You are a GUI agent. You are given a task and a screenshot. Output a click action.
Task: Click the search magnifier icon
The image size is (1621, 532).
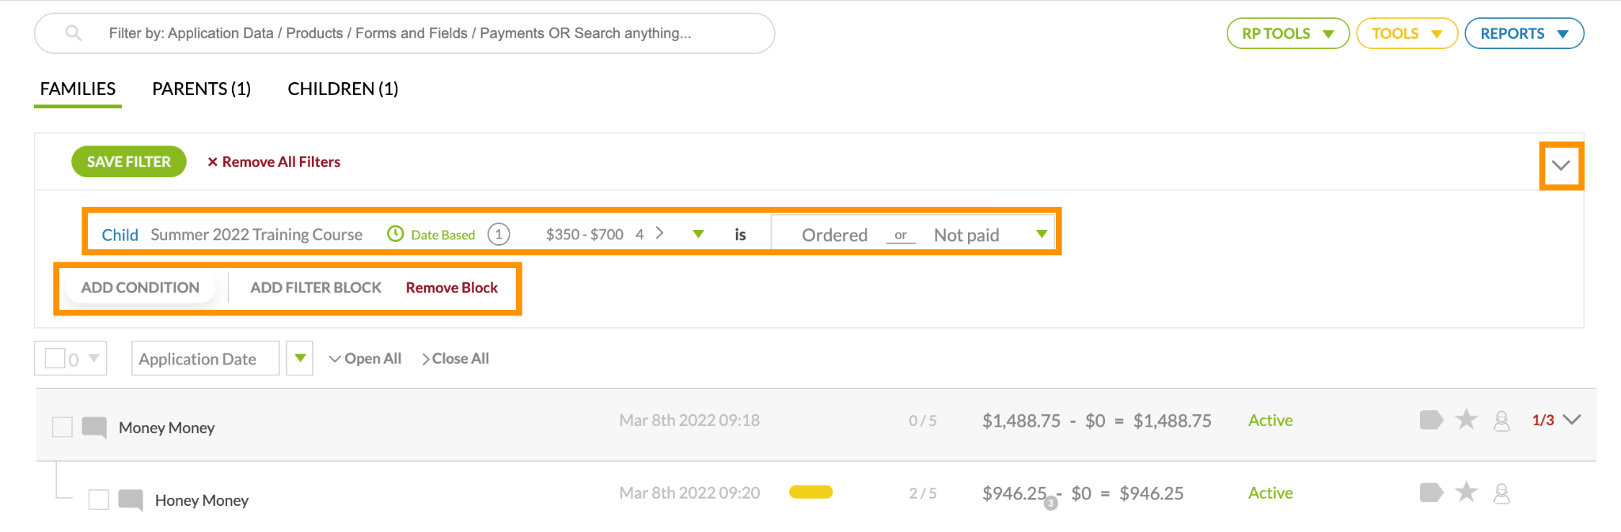(x=74, y=33)
